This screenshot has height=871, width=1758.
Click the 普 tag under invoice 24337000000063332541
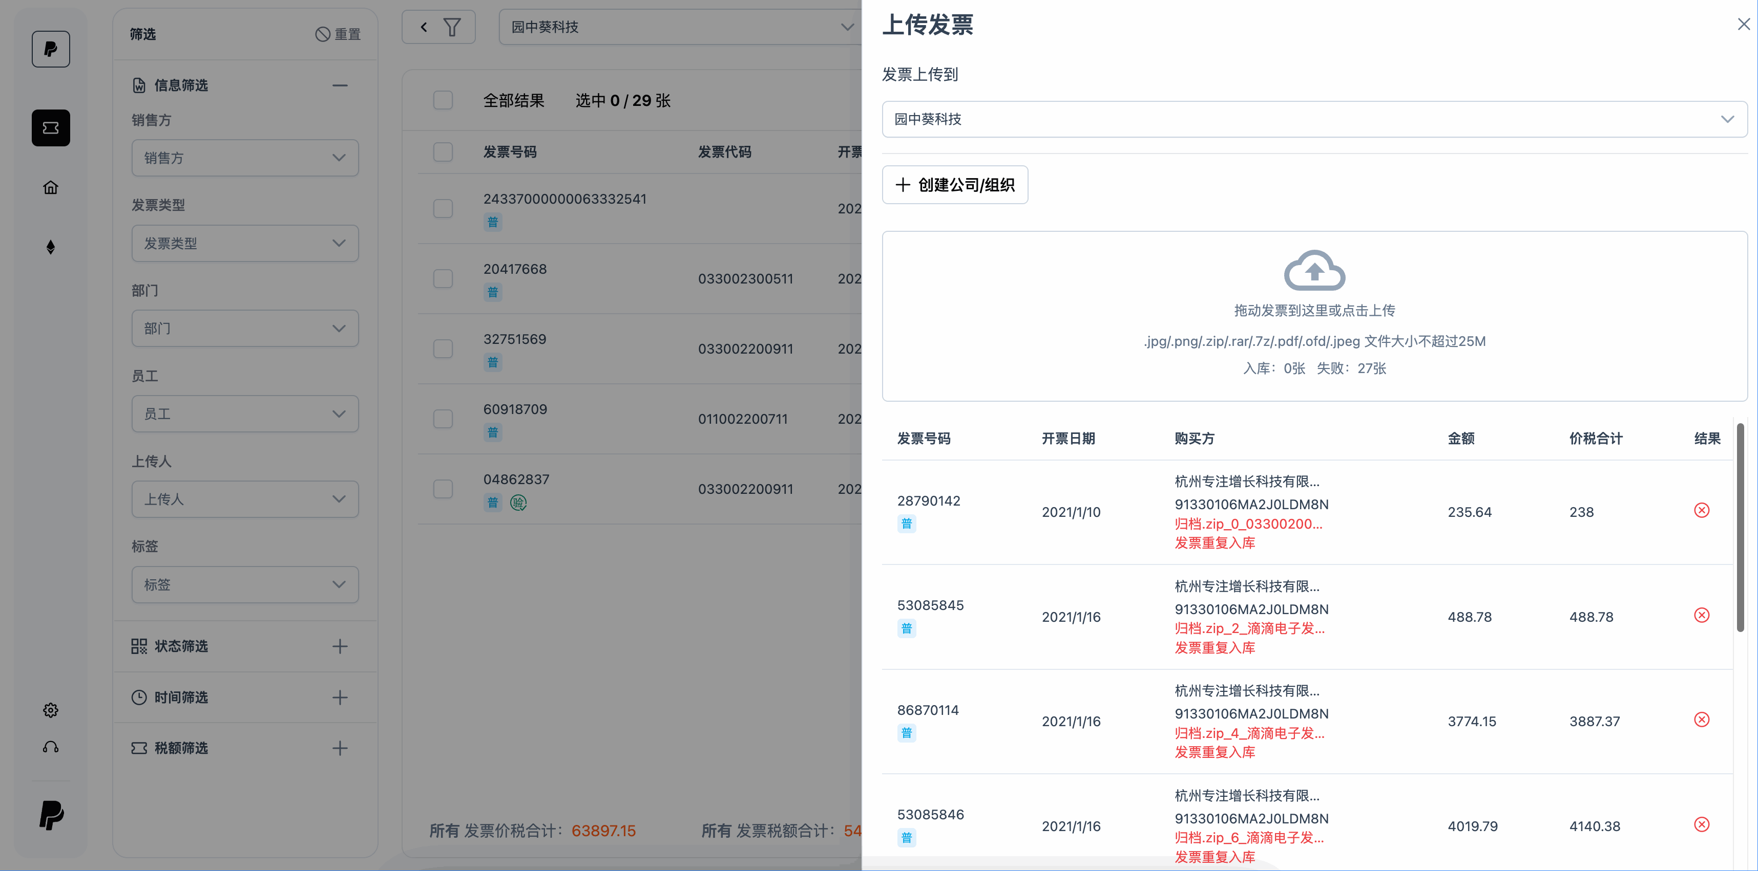(x=493, y=222)
